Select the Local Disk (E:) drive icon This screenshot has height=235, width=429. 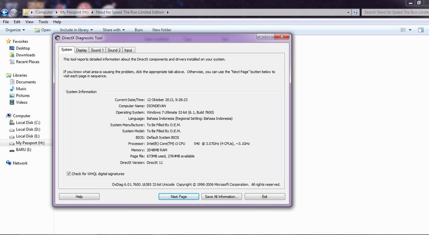[x=12, y=136]
